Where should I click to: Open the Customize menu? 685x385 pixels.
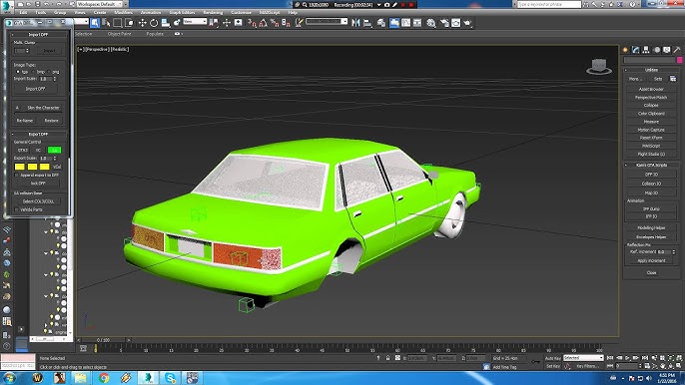click(x=242, y=12)
